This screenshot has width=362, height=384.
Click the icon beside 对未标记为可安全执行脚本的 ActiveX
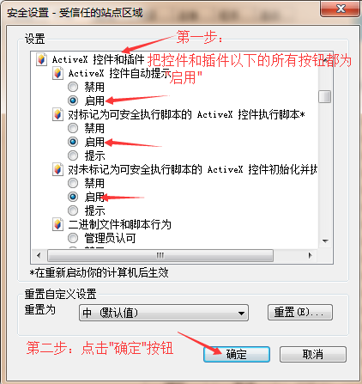click(57, 169)
